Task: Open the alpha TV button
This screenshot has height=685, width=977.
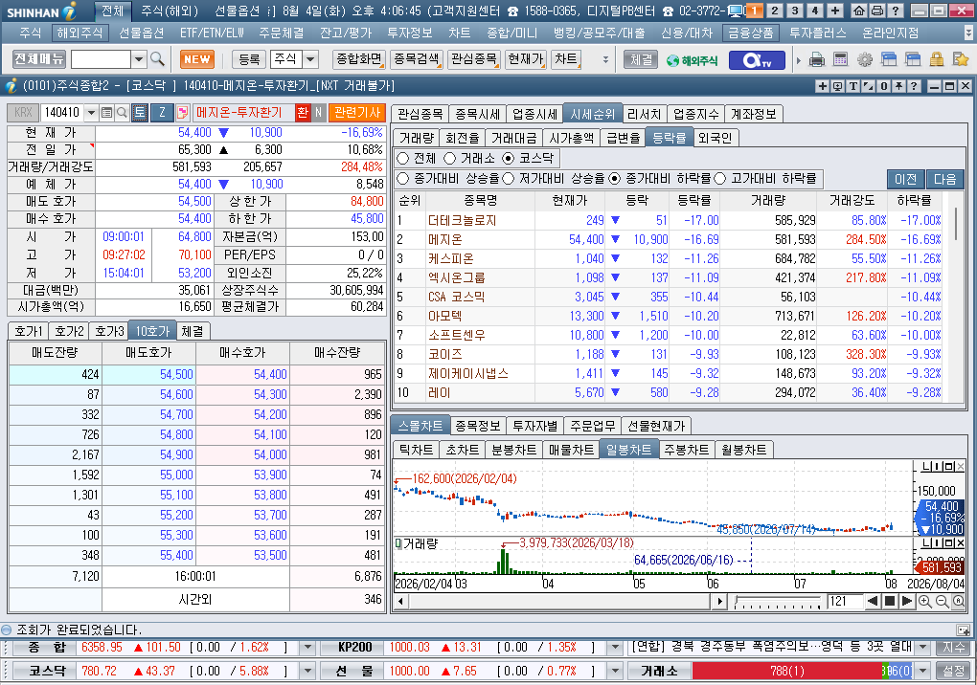Action: point(758,59)
